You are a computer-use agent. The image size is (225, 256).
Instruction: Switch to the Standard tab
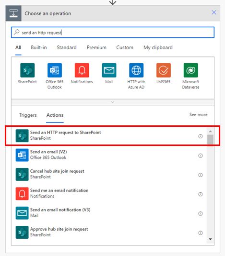pos(67,47)
